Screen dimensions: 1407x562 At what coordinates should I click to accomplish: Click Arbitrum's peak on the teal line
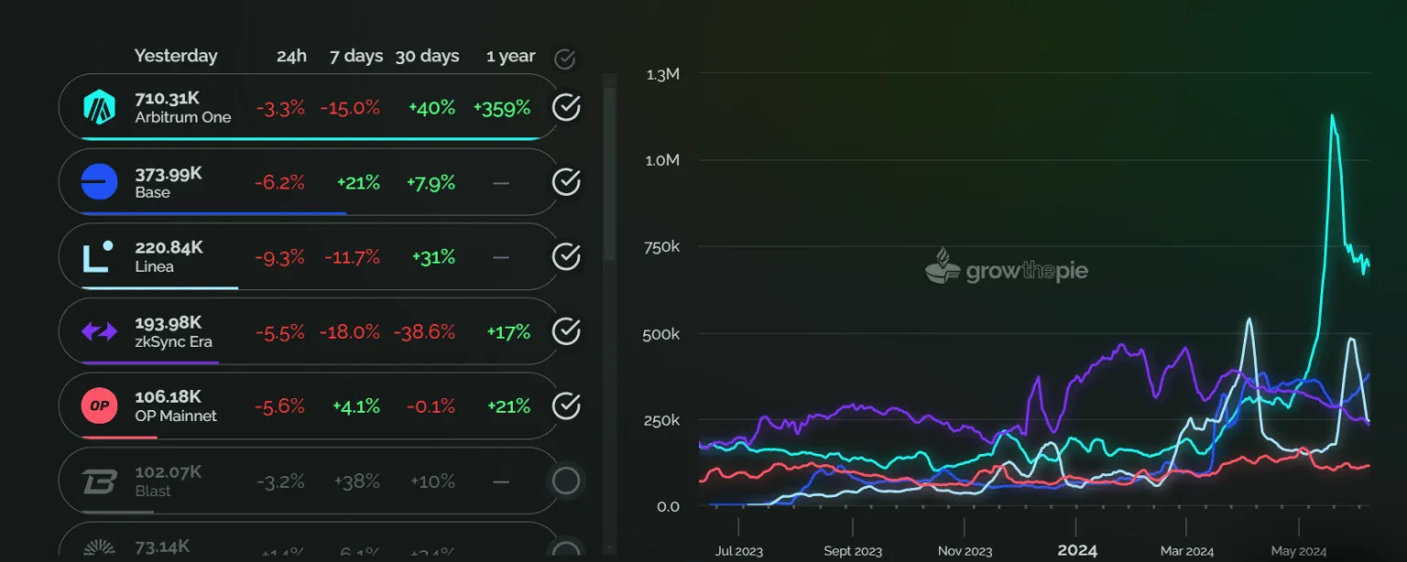[1331, 115]
